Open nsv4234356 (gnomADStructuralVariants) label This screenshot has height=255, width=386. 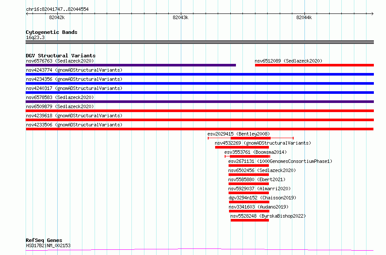tap(74, 79)
